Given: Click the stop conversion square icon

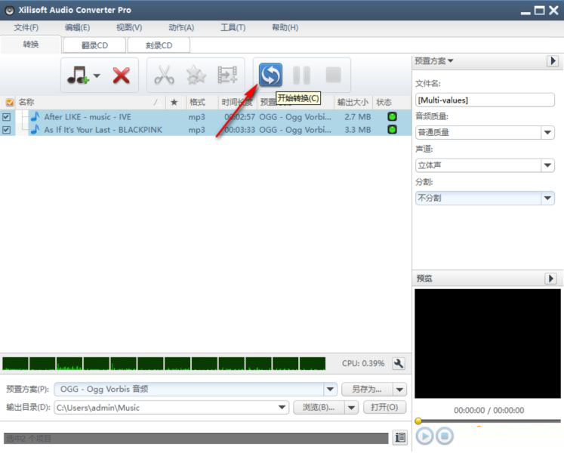Looking at the screenshot, I should [334, 75].
